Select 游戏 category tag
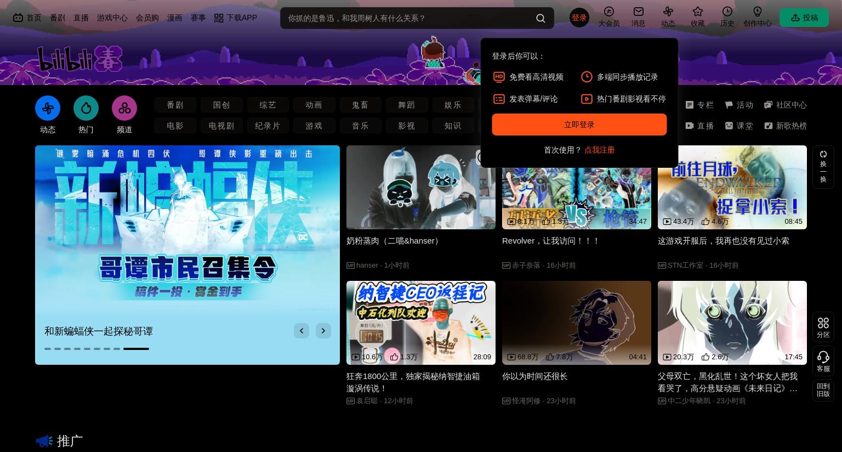Image resolution: width=842 pixels, height=452 pixels. tap(314, 126)
